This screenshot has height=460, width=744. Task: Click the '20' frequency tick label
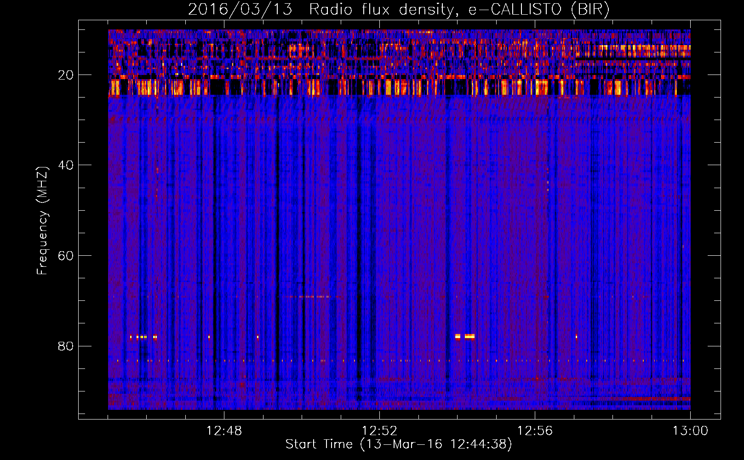pyautogui.click(x=66, y=75)
